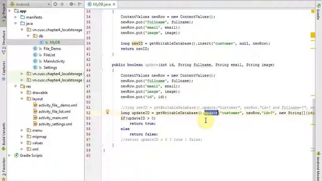Image resolution: width=322 pixels, height=181 pixels.
Task: Click the manifests folder icon
Action: click(23, 17)
